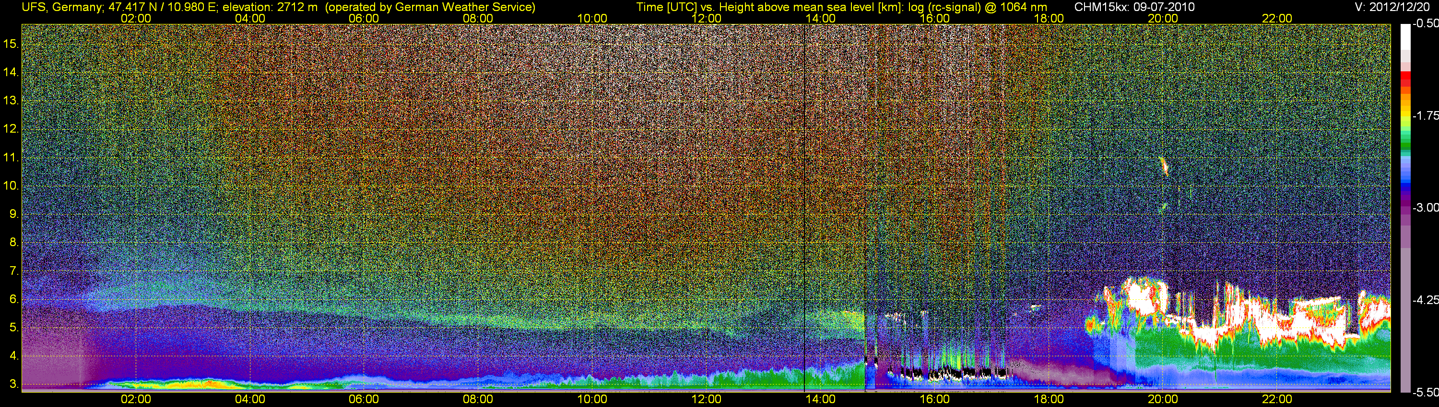Click the 'CHM15kx: 09-07-2010' instrument date label
The image size is (1439, 407).
click(x=1133, y=7)
